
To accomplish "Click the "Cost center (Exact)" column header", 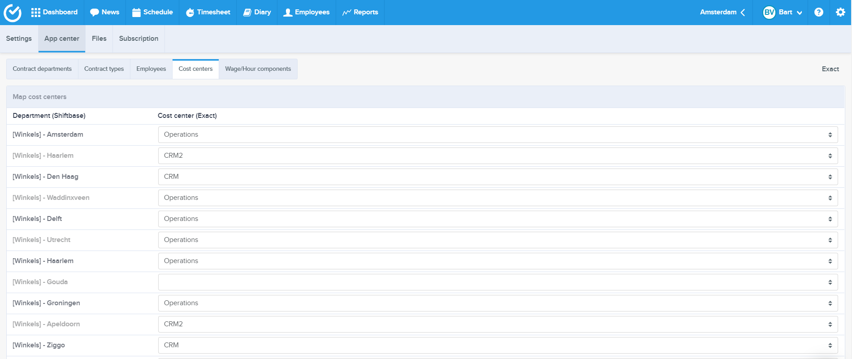I will (187, 116).
